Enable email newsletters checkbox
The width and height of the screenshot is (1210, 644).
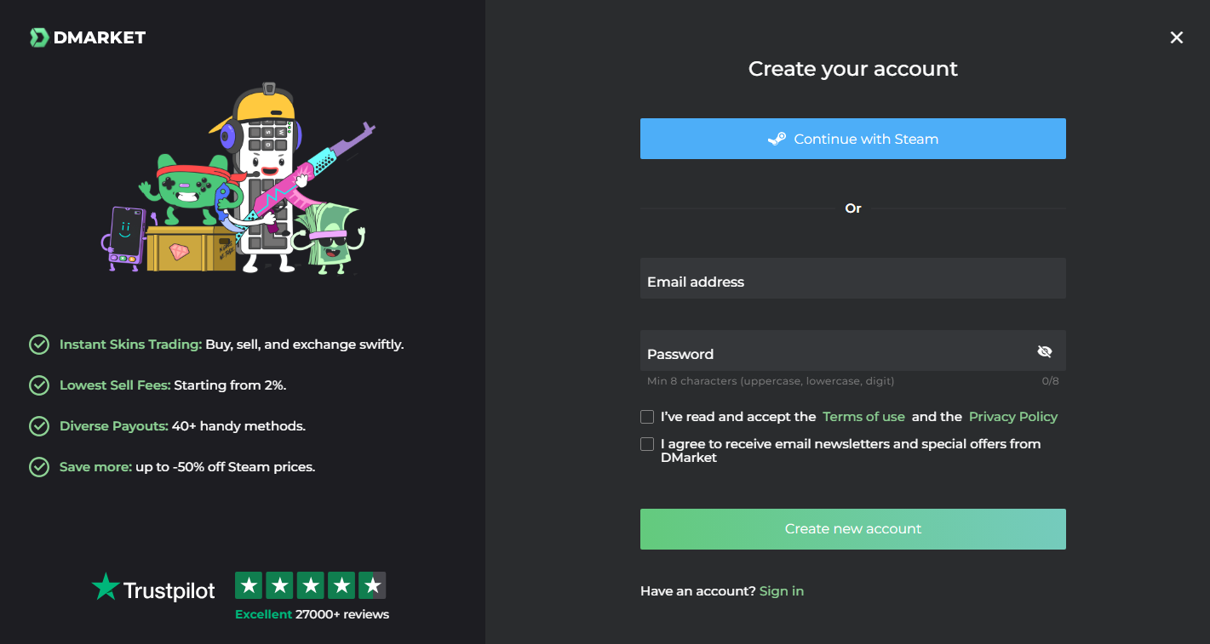click(x=647, y=444)
